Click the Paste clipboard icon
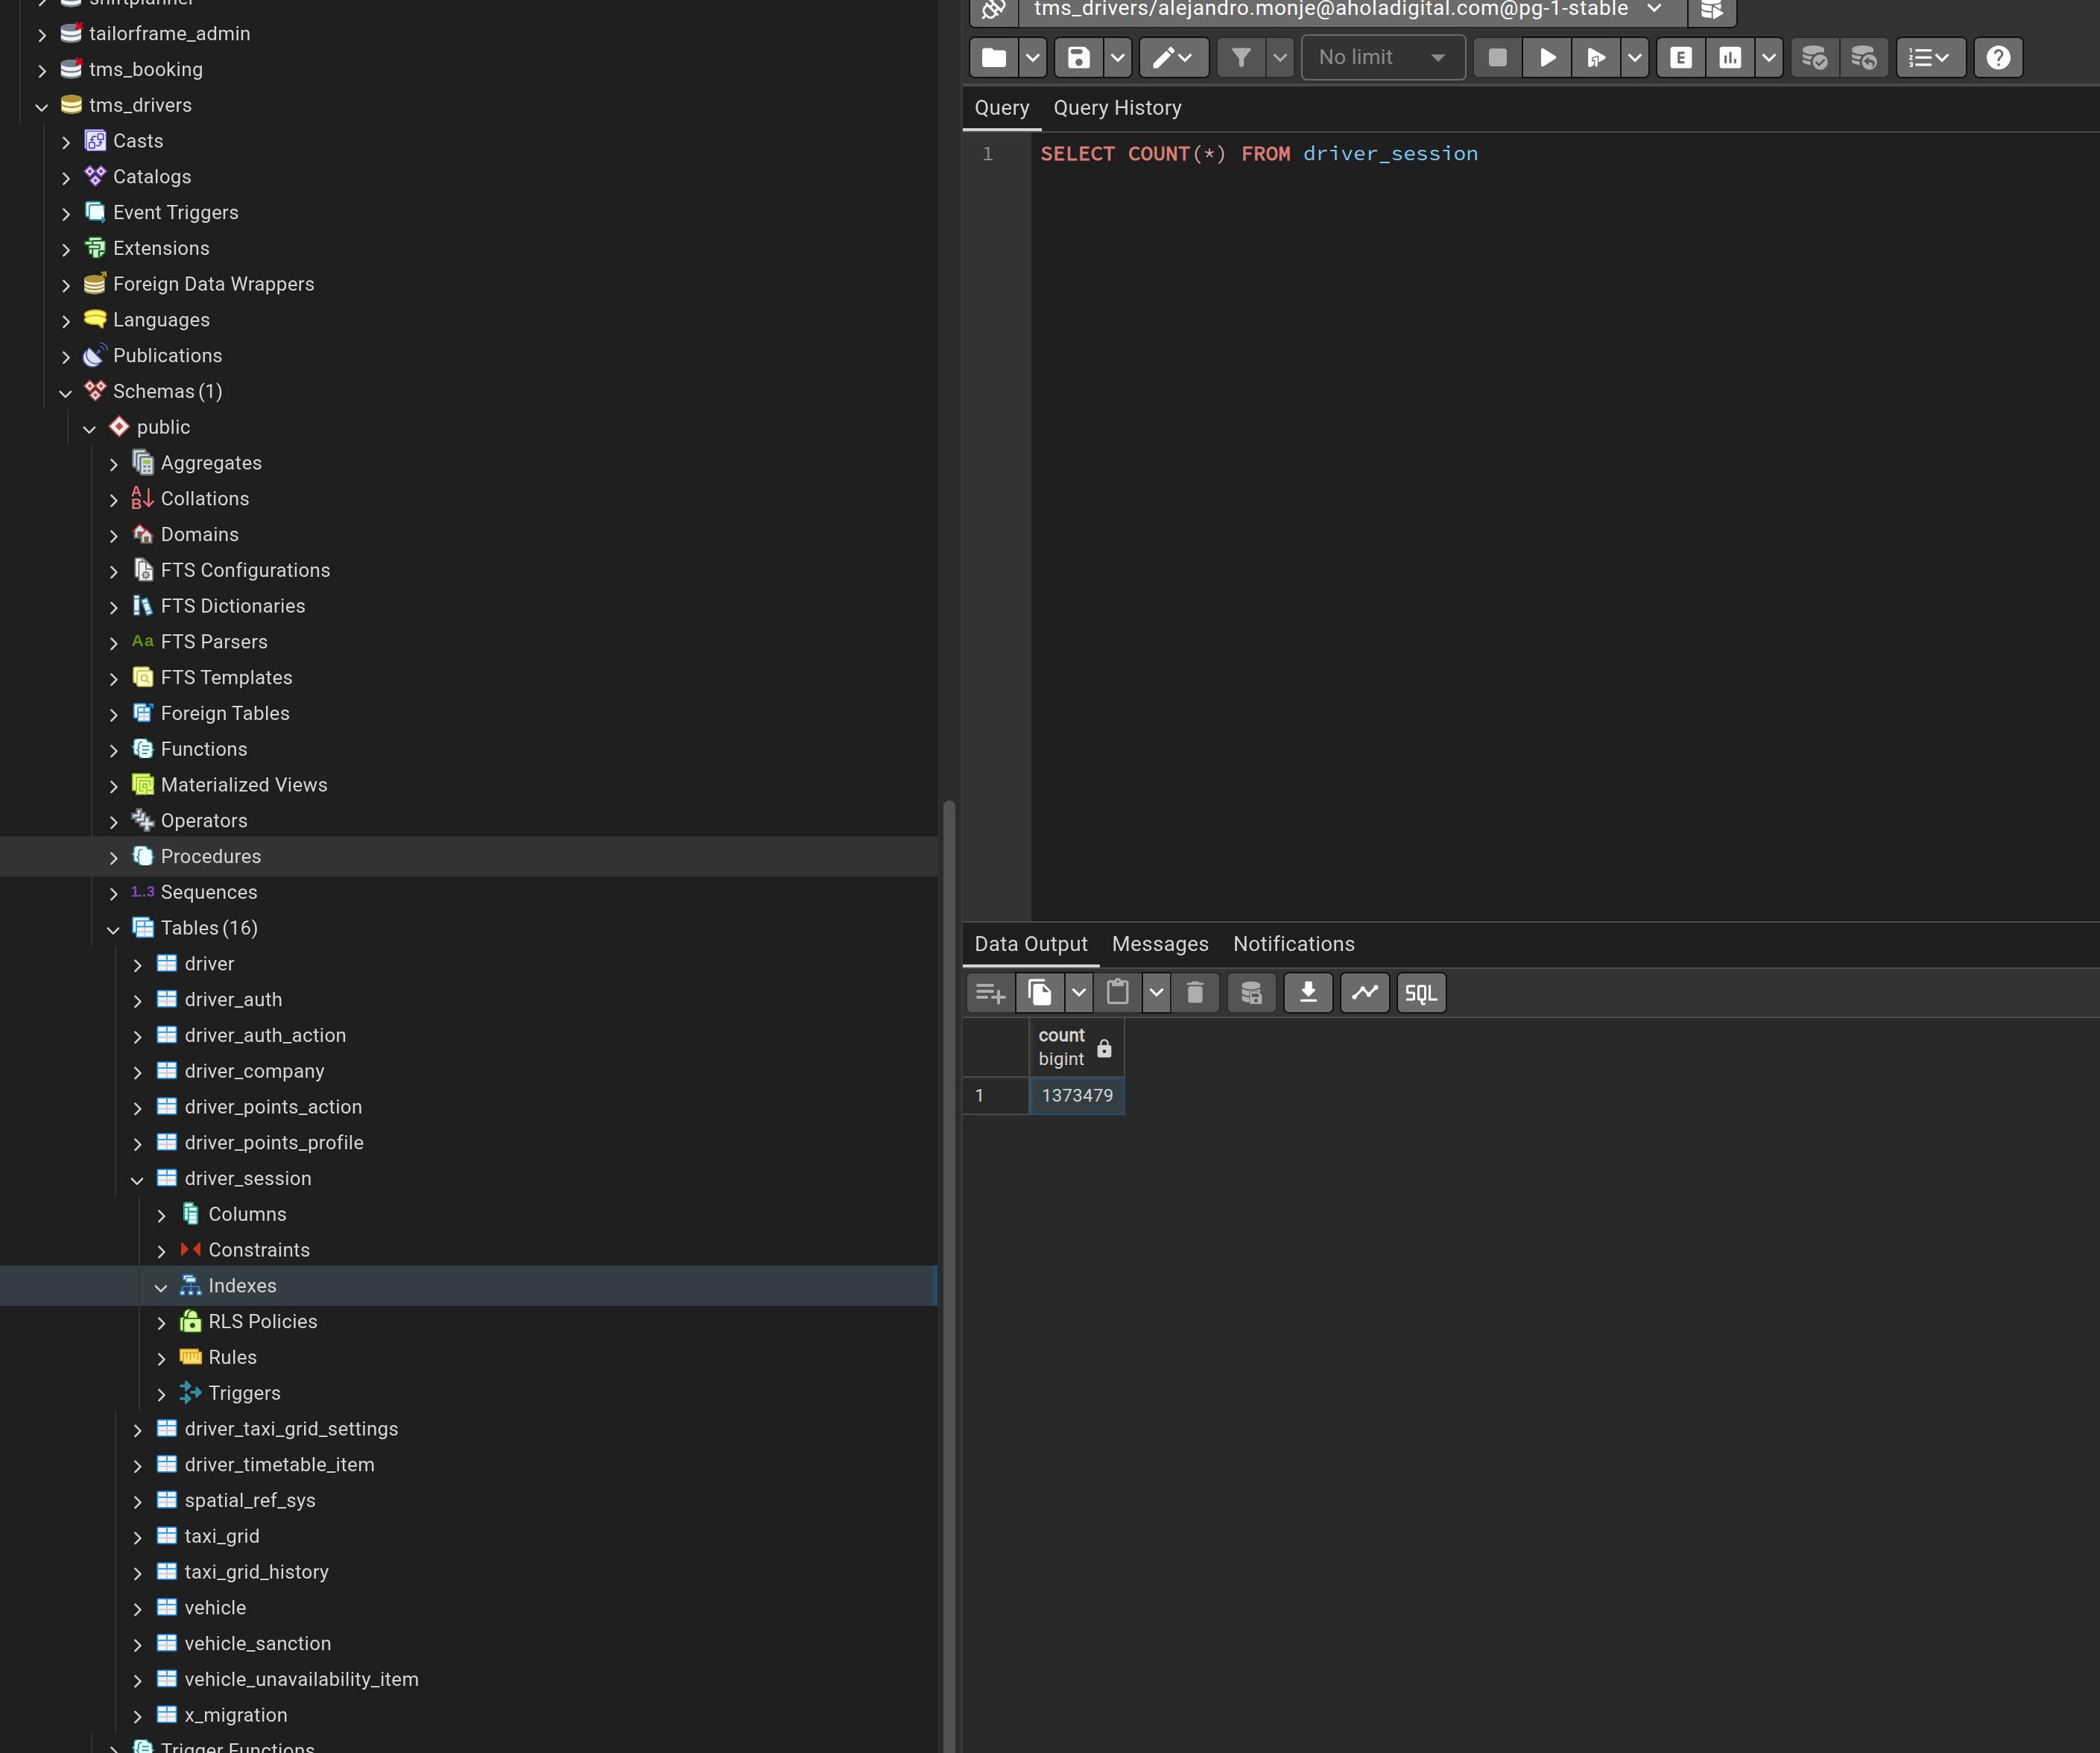Screen dimensions: 2100x1753 [1118, 993]
